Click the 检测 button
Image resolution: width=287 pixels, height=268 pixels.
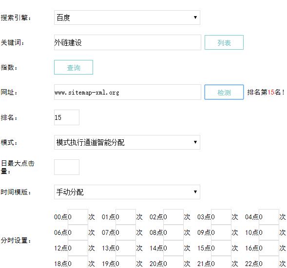pyautogui.click(x=224, y=92)
